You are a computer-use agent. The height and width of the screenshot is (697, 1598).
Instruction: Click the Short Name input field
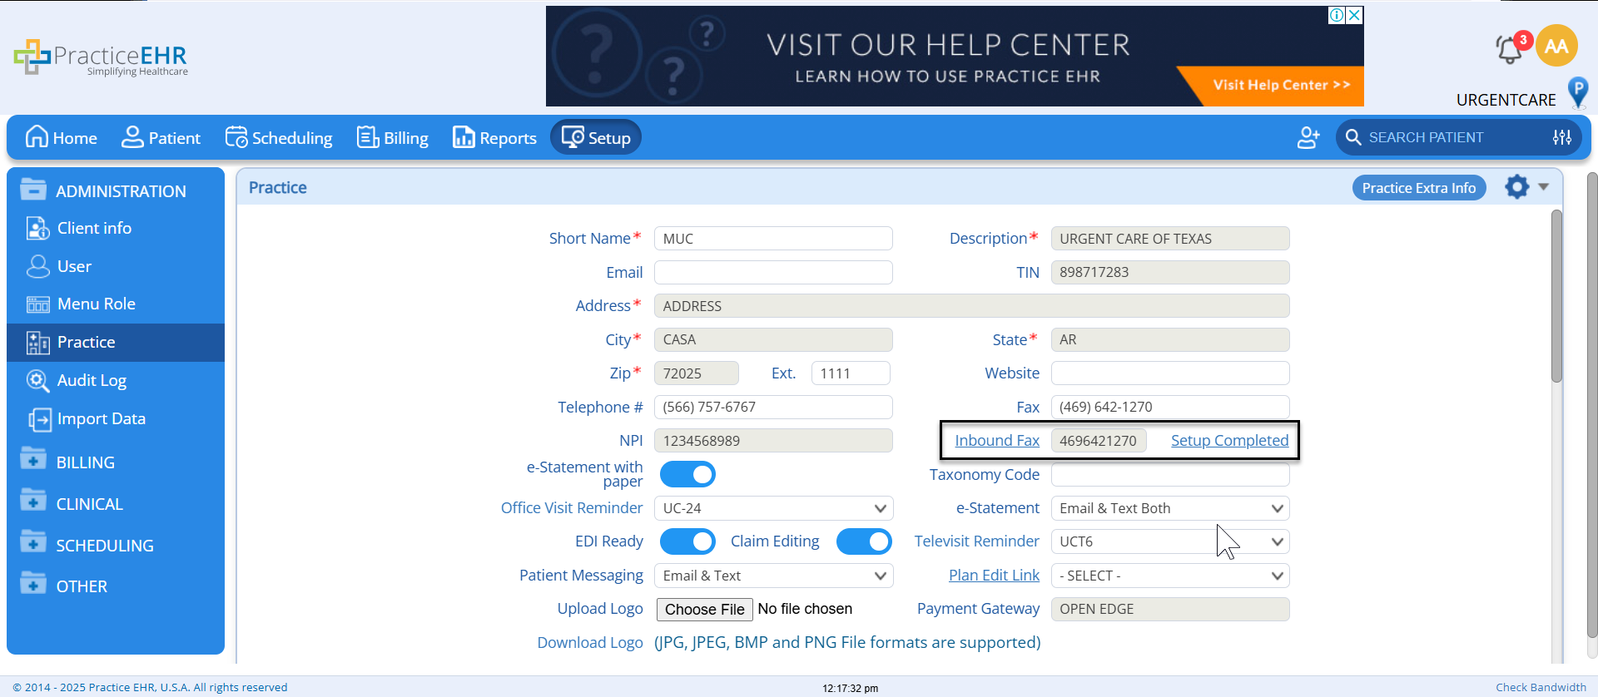(x=773, y=239)
